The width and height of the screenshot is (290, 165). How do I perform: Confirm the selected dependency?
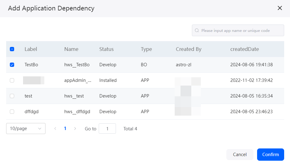(x=270, y=155)
